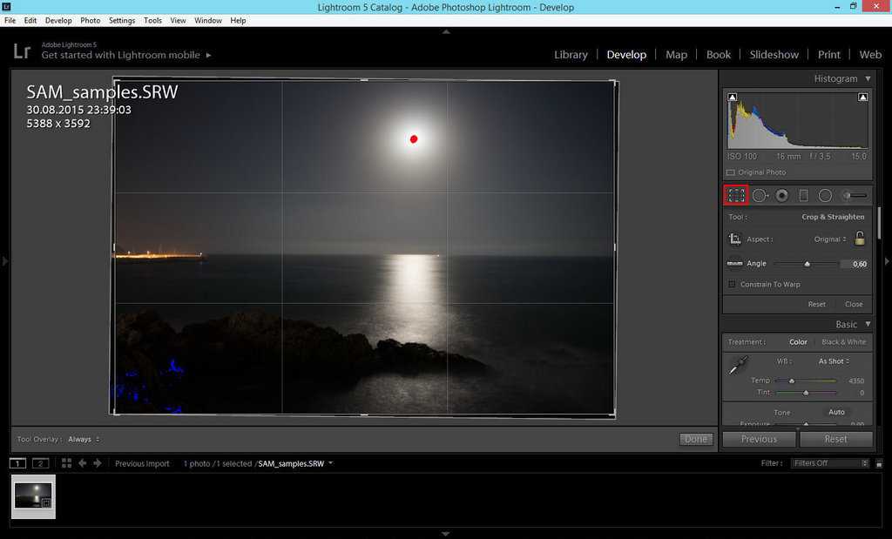Select the Red Eye Correction tool

pyautogui.click(x=782, y=196)
